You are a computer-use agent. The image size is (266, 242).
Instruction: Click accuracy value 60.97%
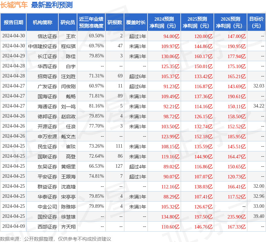(96, 86)
